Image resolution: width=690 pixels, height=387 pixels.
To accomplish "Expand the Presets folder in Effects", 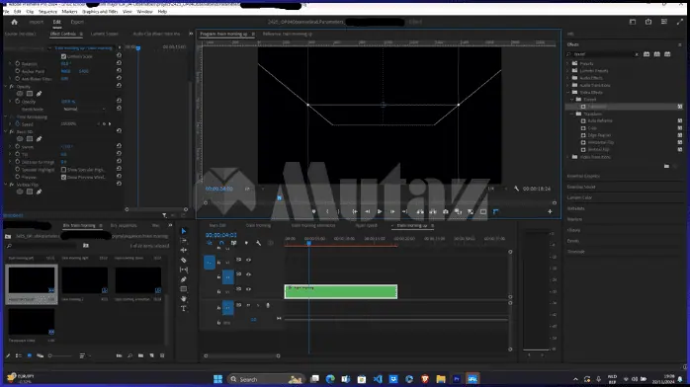I will click(x=568, y=64).
